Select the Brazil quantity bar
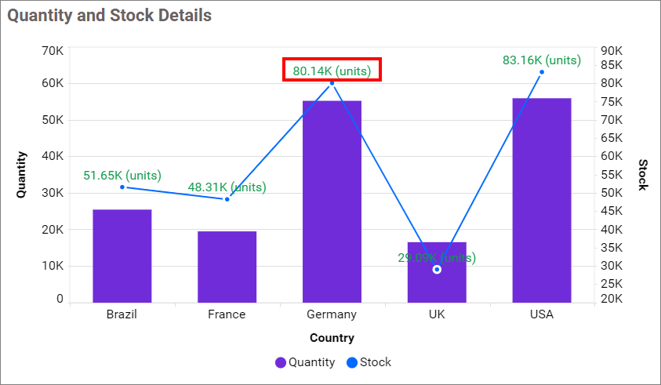 point(122,256)
